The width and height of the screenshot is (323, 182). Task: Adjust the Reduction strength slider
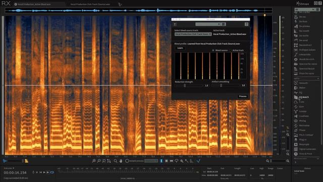[188, 85]
